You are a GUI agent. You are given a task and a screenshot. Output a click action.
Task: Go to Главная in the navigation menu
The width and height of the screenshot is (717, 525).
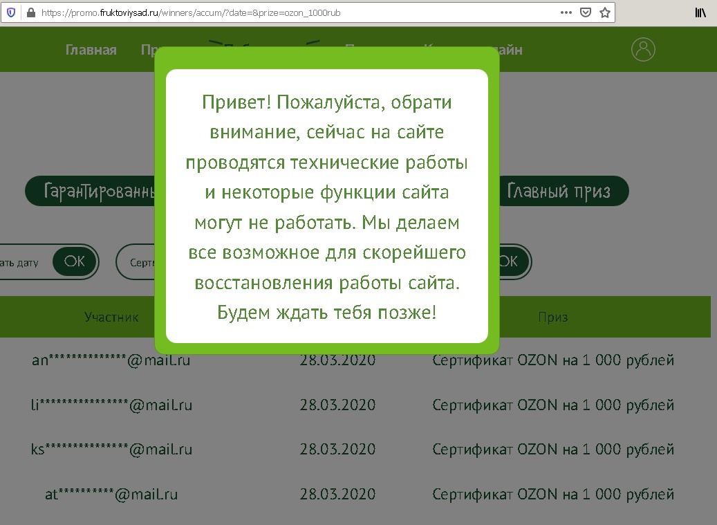[91, 50]
